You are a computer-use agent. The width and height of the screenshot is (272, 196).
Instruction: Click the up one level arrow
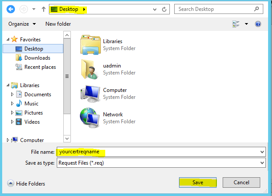43,9
